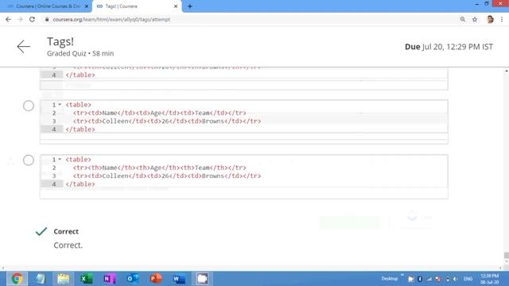Open the Chrome profile avatar
Image resolution: width=509 pixels, height=286 pixels.
tap(490, 19)
